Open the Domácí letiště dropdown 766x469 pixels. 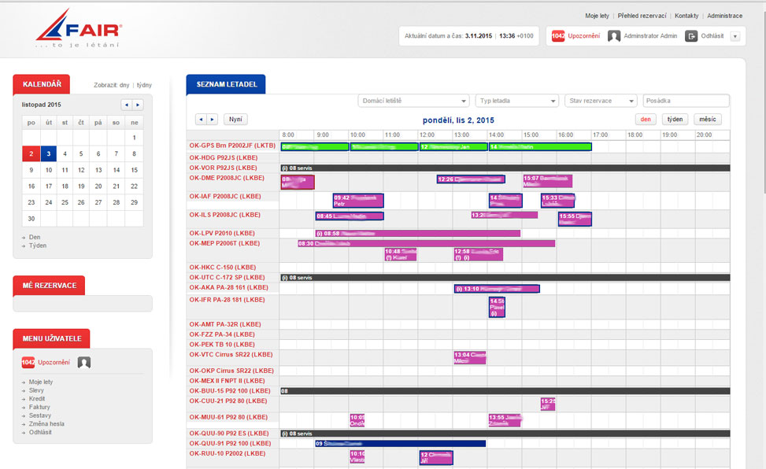coord(413,101)
